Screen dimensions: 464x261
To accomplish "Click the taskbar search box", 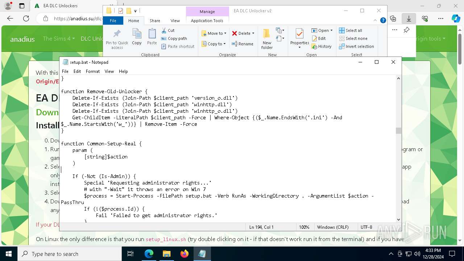I will click(x=70, y=254).
